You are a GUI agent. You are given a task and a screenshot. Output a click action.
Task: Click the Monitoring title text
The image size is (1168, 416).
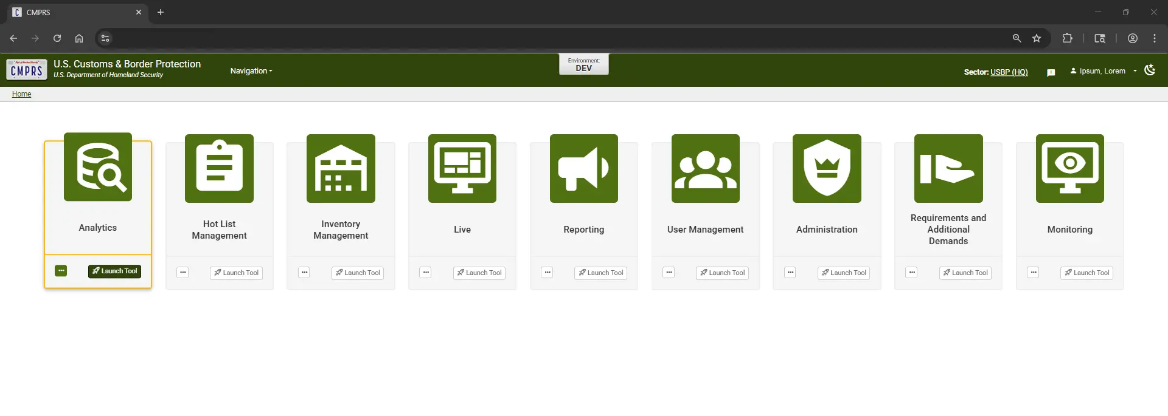pyautogui.click(x=1070, y=230)
